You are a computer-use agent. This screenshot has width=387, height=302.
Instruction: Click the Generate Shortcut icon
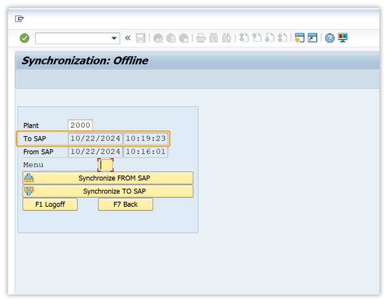coord(313,38)
